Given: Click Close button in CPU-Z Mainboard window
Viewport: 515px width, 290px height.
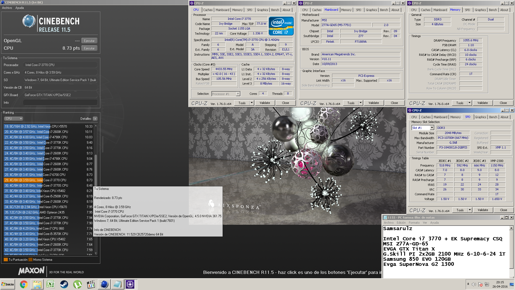Looking at the screenshot, I should click(394, 103).
